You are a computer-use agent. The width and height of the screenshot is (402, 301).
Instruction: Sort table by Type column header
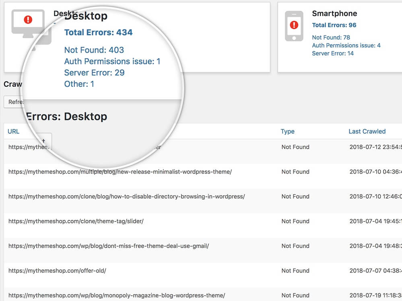tap(287, 131)
